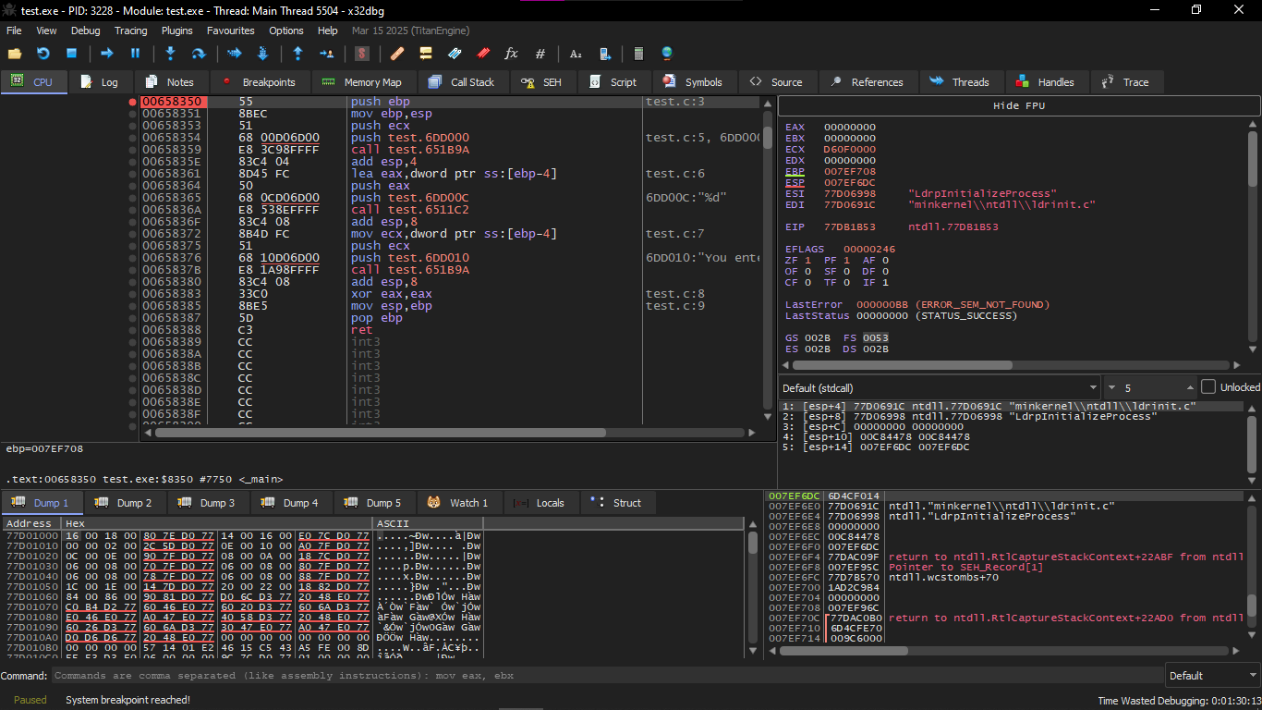The image size is (1262, 710).
Task: Click the Hide FPU button
Action: (1018, 106)
